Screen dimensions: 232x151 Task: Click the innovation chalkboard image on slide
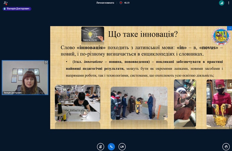pyautogui.click(x=92, y=34)
